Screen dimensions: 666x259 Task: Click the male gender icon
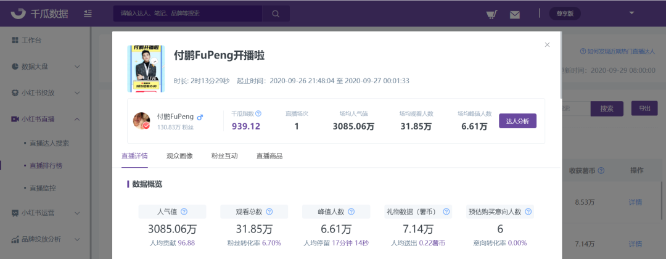pos(200,117)
